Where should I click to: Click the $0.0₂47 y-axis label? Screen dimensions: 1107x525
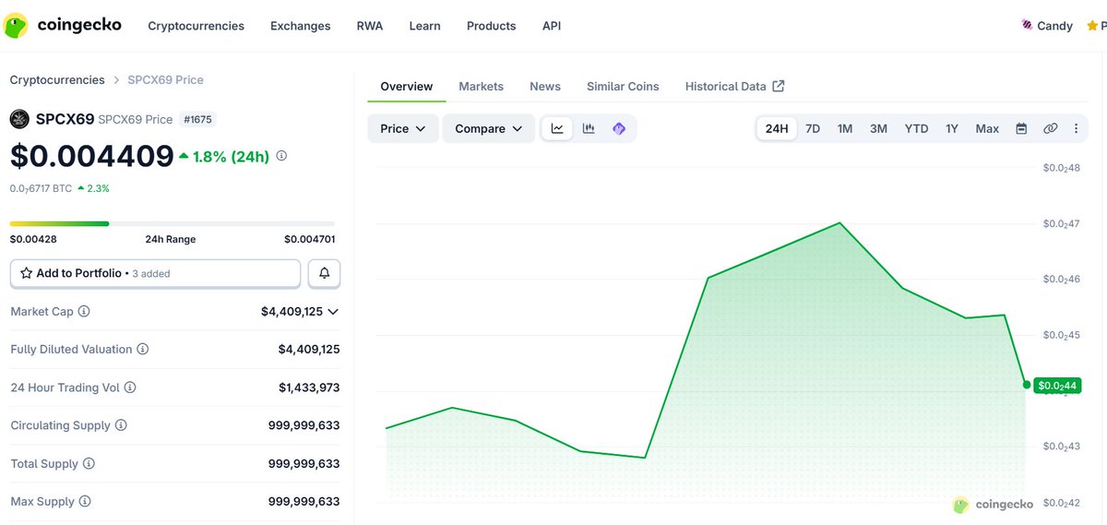(x=1061, y=223)
